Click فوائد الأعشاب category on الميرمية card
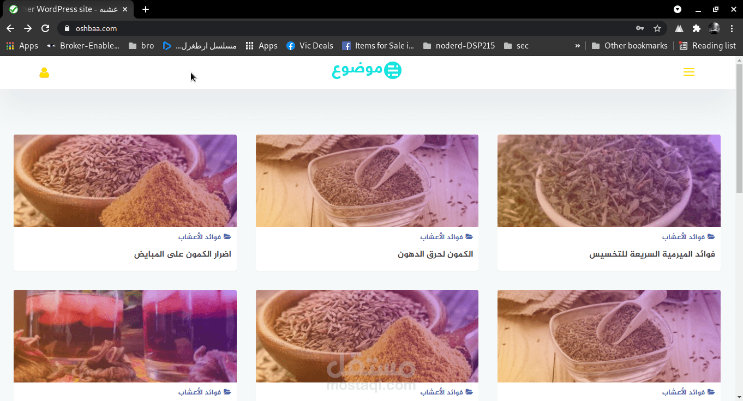 pyautogui.click(x=688, y=237)
